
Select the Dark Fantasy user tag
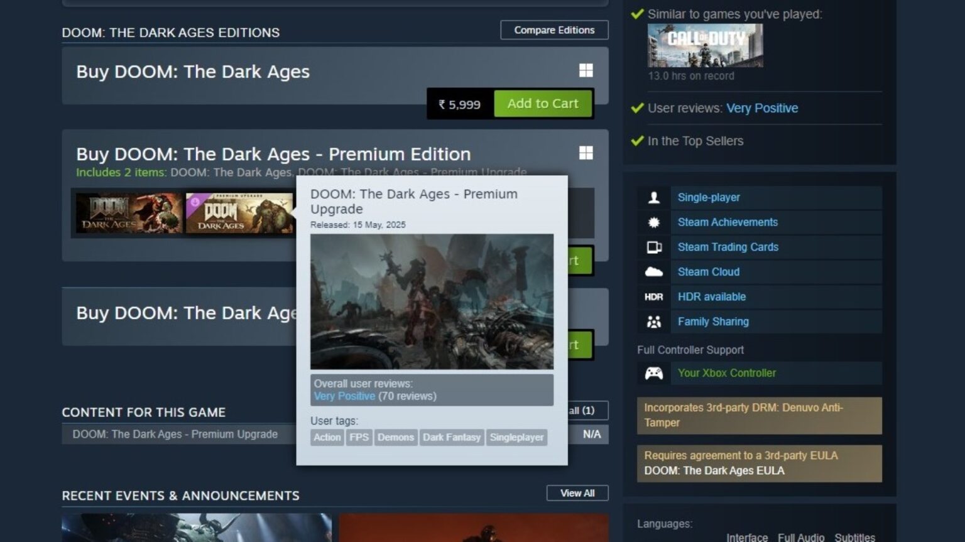452,437
